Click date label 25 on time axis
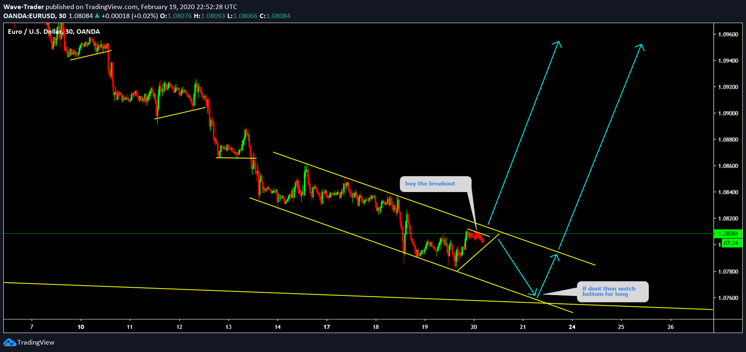 click(x=621, y=327)
